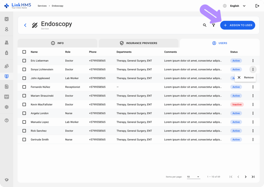Select Remove from the context menu
Image resolution: width=264 pixels, height=187 pixels.
click(x=245, y=77)
